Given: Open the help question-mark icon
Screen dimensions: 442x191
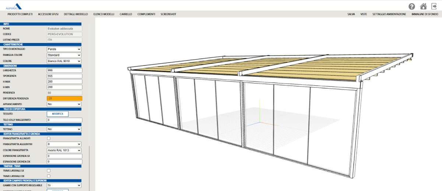Looking at the screenshot, I should click(412, 6).
